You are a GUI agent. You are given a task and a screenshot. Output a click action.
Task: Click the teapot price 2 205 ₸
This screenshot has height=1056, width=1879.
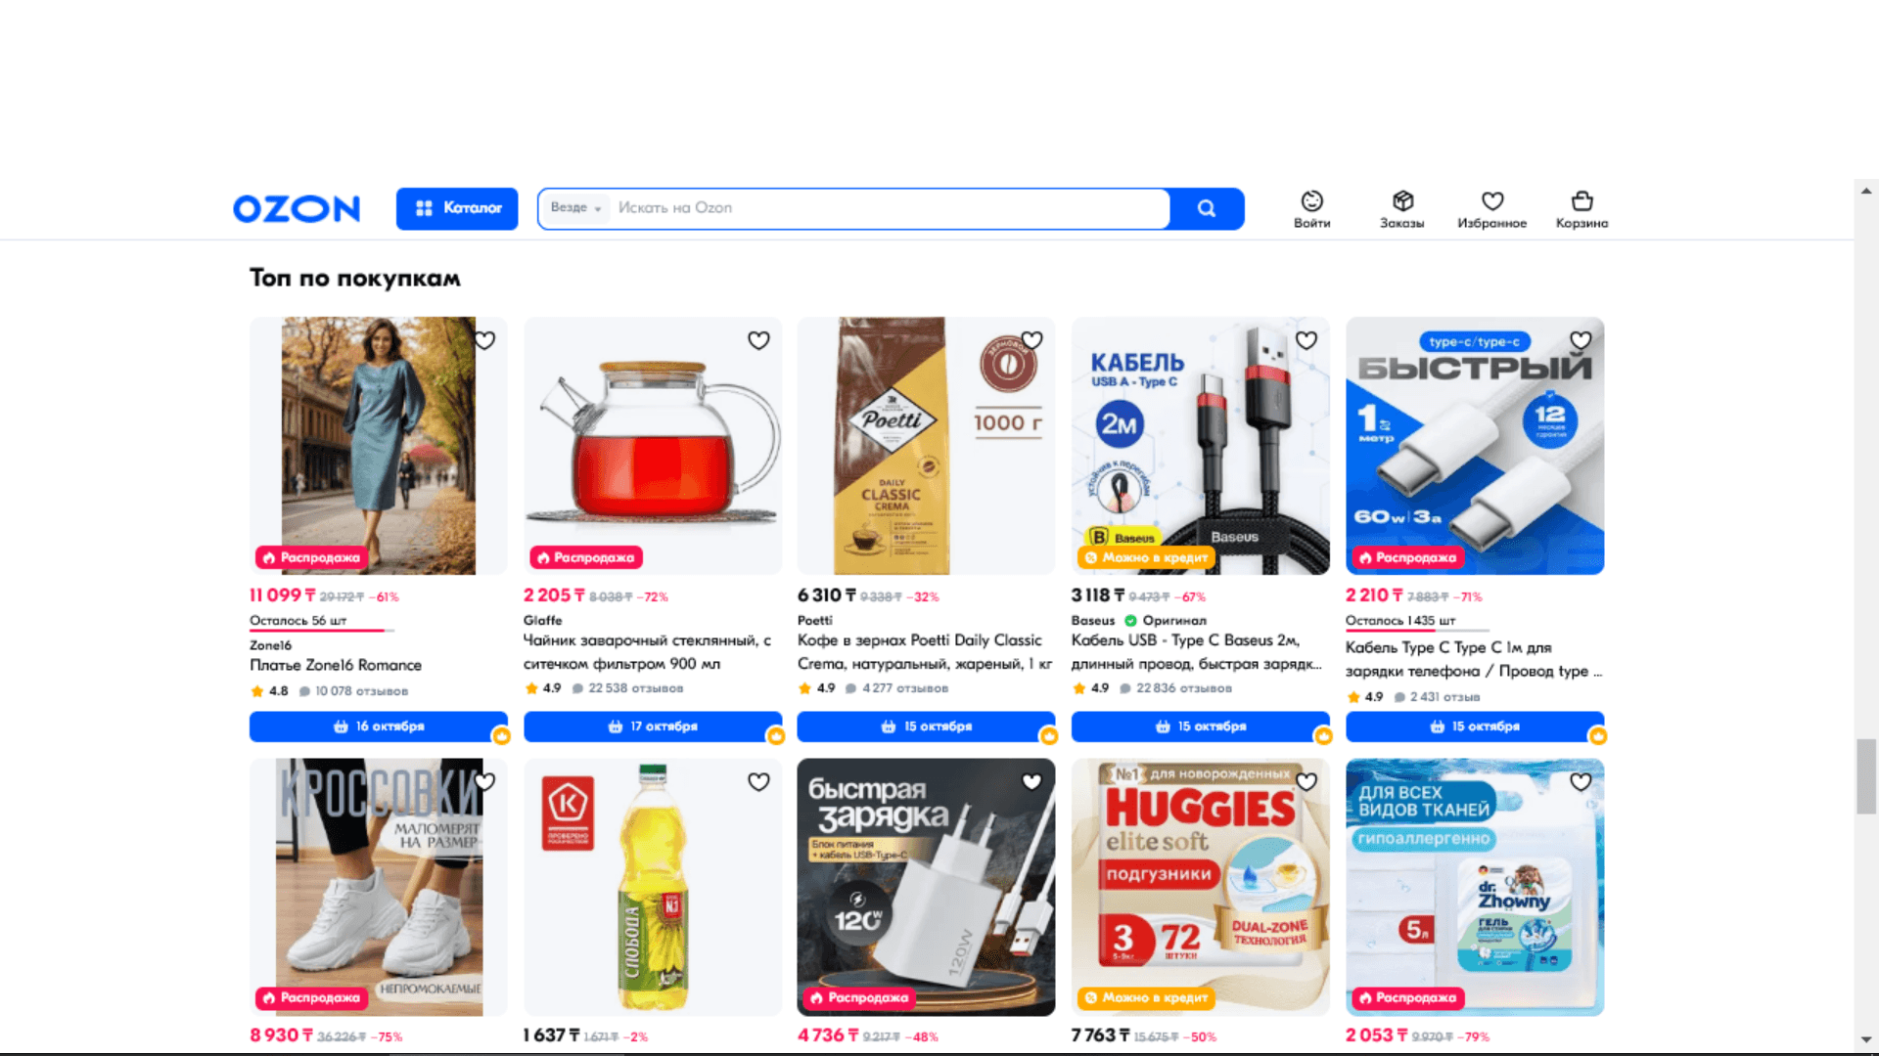point(554,594)
